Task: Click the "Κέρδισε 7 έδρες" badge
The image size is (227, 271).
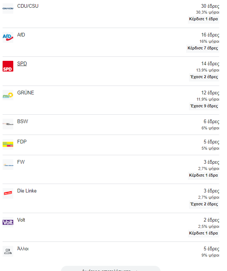Action: tap(203, 48)
